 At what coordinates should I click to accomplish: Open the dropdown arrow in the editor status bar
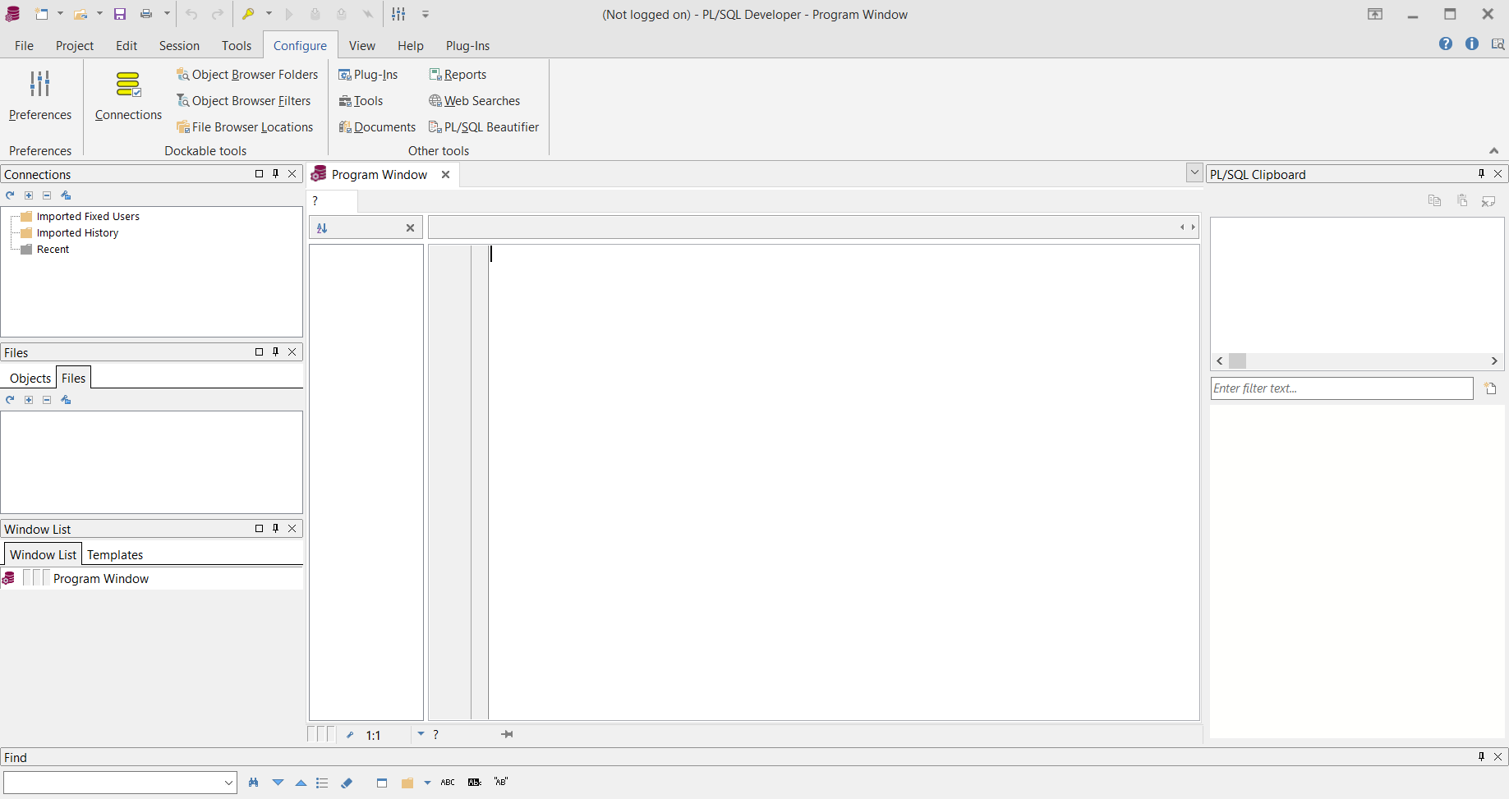click(421, 734)
